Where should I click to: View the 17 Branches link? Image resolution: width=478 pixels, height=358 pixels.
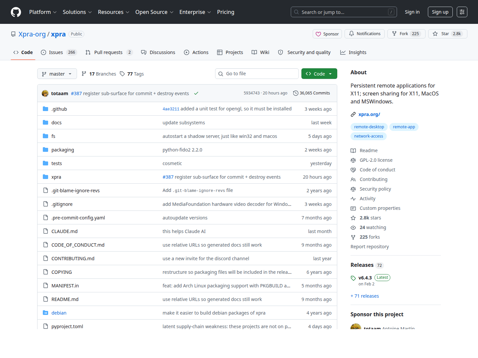pos(99,74)
